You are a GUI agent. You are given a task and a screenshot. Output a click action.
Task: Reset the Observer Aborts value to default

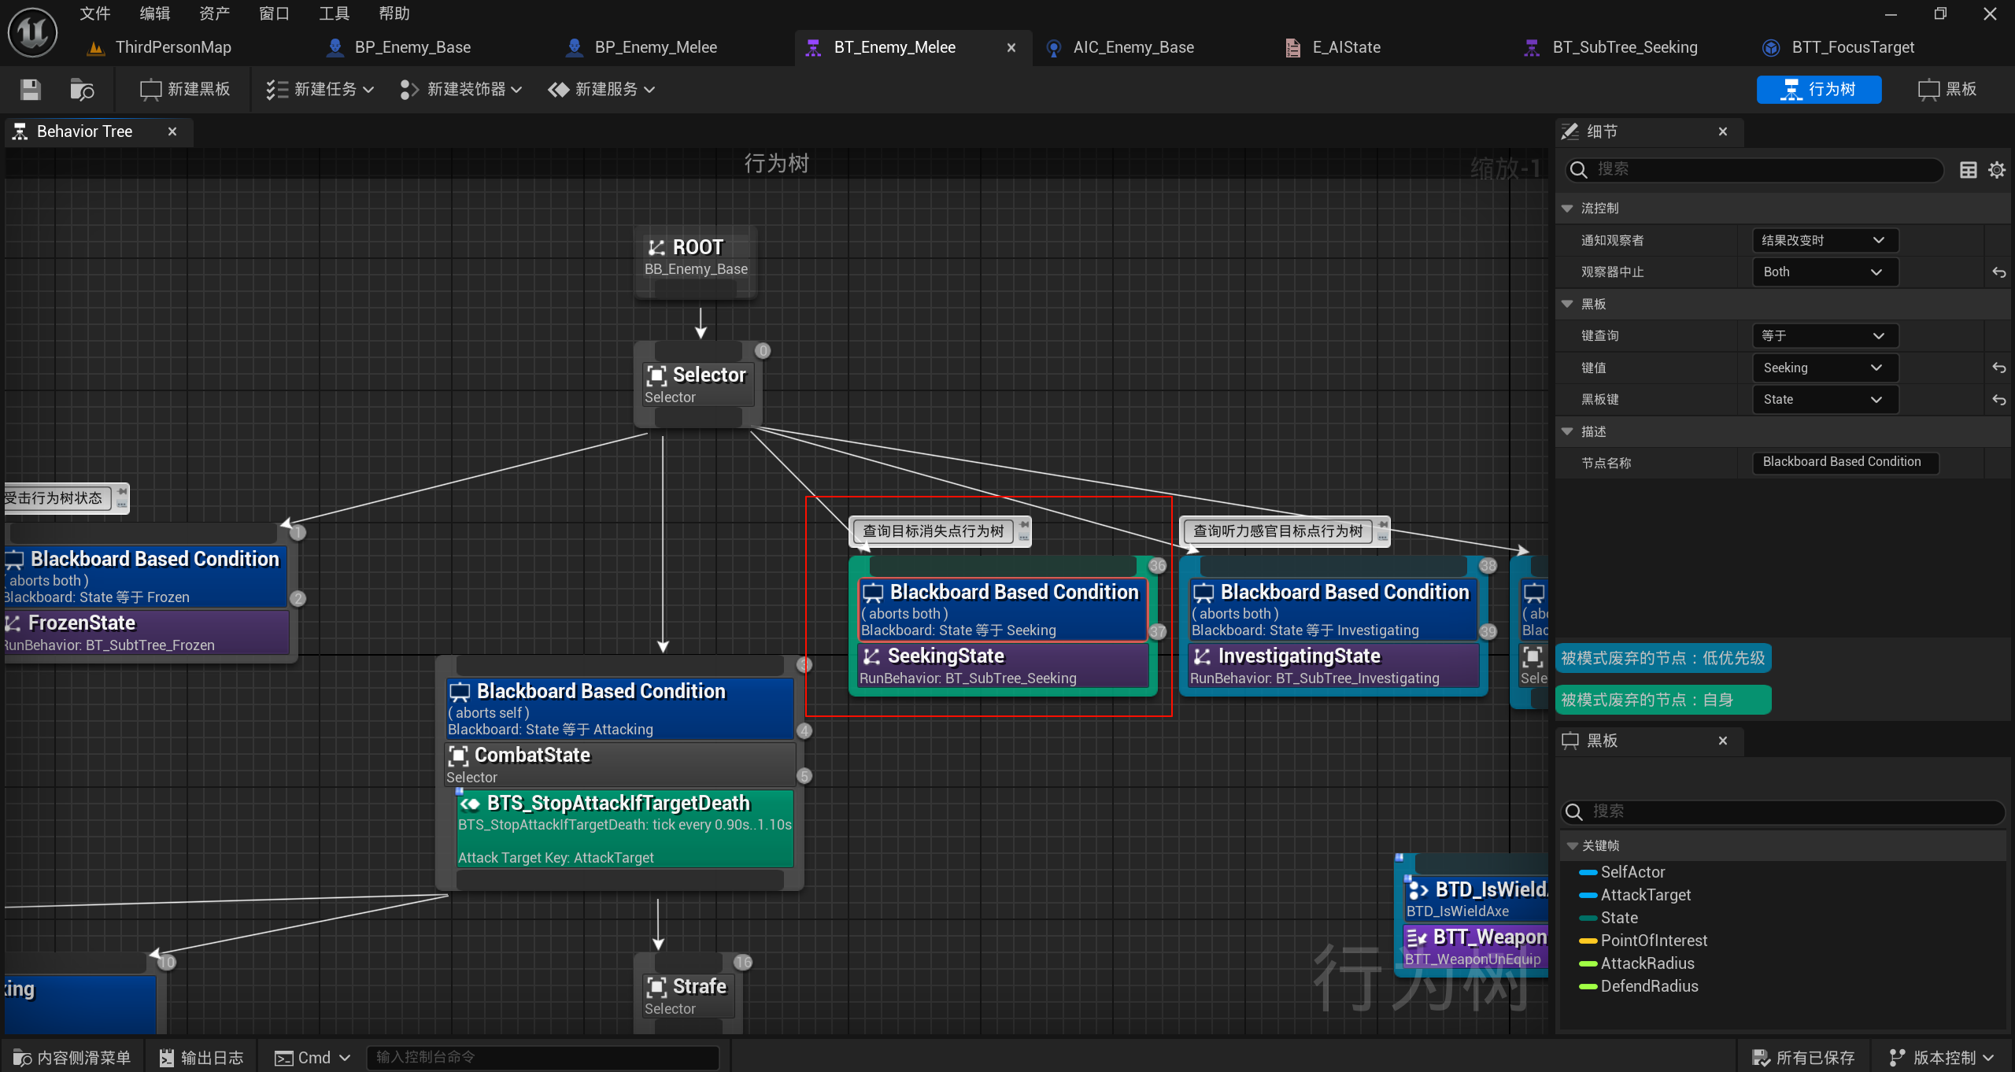coord(1998,272)
